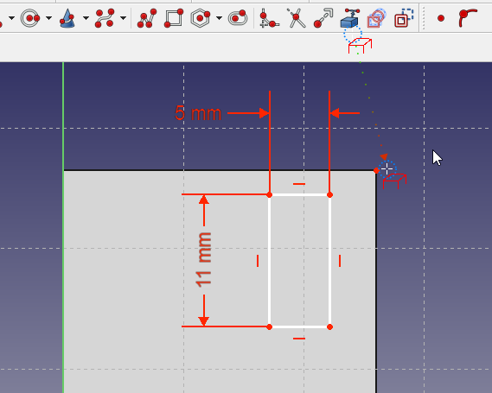Screen dimensions: 492x393
Task: Expand the B-spline tool dropdown arrow
Action: tap(123, 18)
